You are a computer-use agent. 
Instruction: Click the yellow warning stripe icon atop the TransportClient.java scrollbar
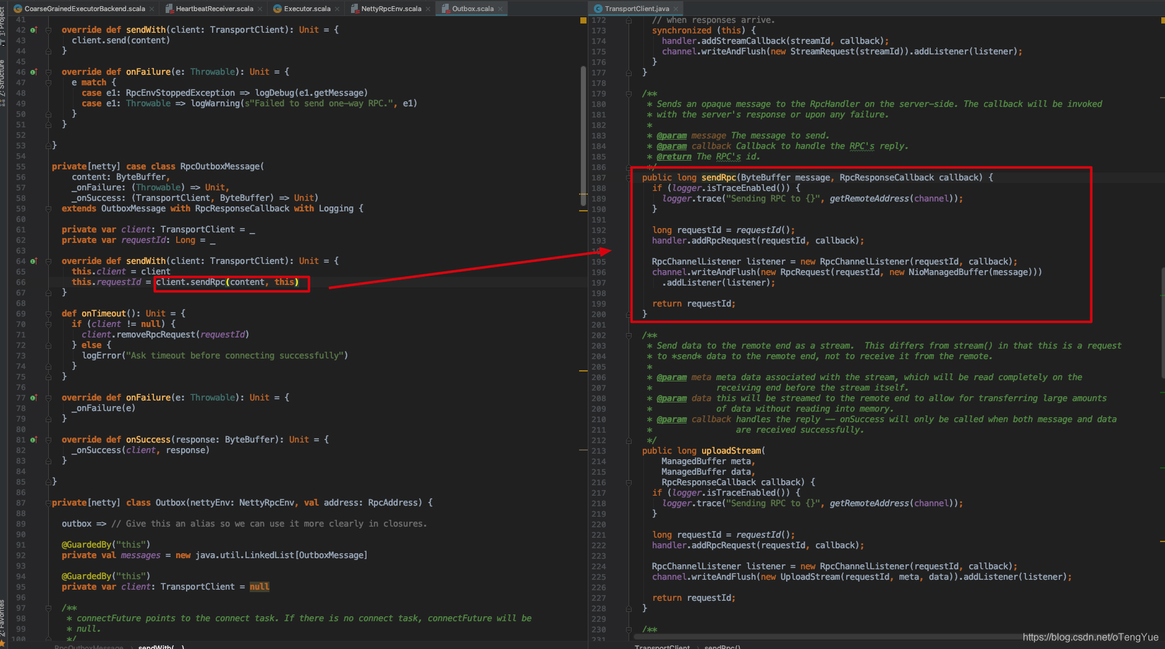pyautogui.click(x=1163, y=20)
